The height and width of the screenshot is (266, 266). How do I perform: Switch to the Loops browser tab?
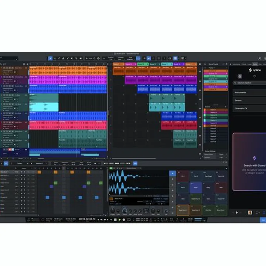coord(249,64)
